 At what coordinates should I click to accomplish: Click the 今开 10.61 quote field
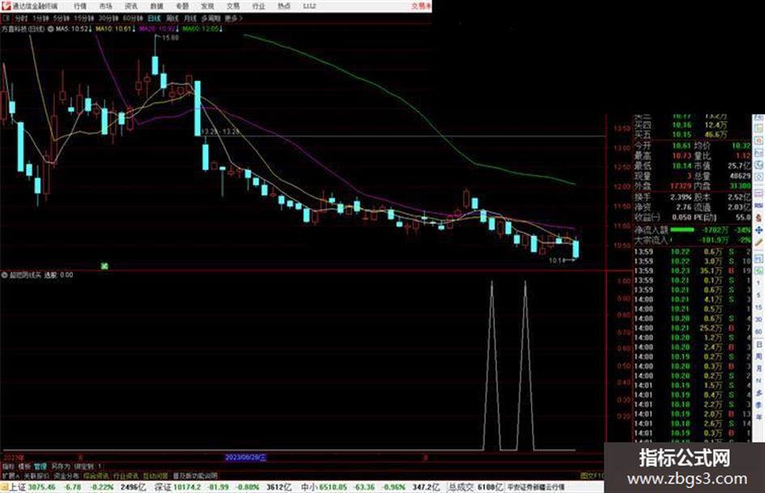pyautogui.click(x=663, y=146)
